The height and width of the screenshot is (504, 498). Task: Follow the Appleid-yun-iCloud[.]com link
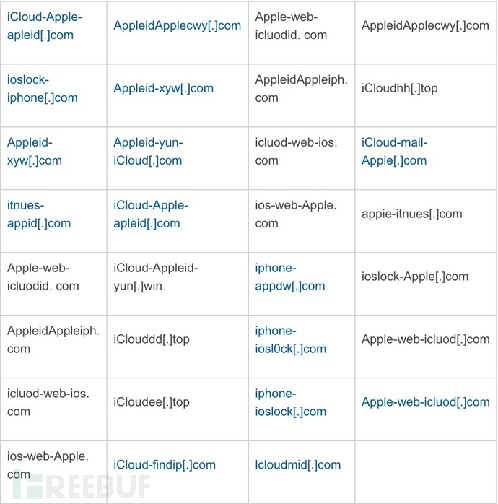pos(148,152)
